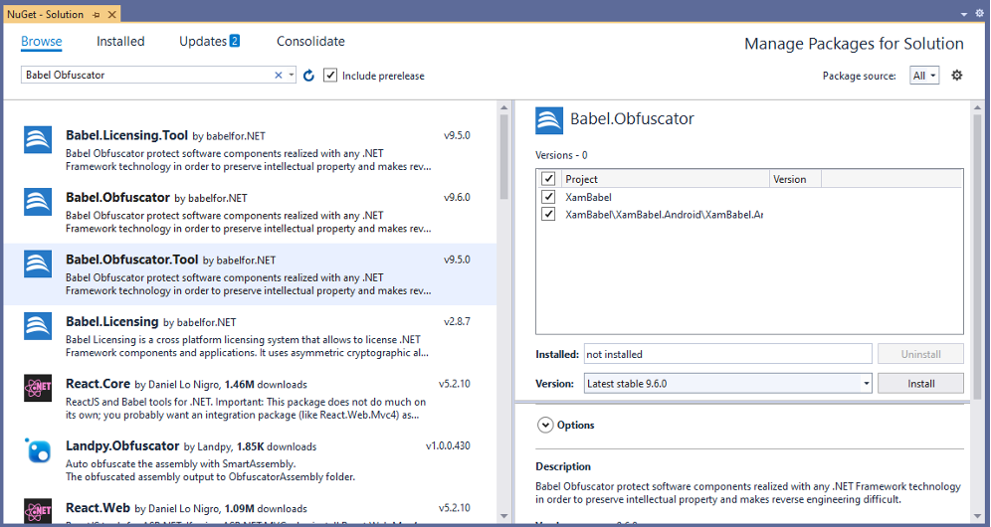
Task: Click the refresh icon beside search box
Action: point(308,76)
